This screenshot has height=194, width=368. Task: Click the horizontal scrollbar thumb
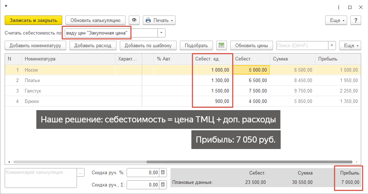pos(249,162)
